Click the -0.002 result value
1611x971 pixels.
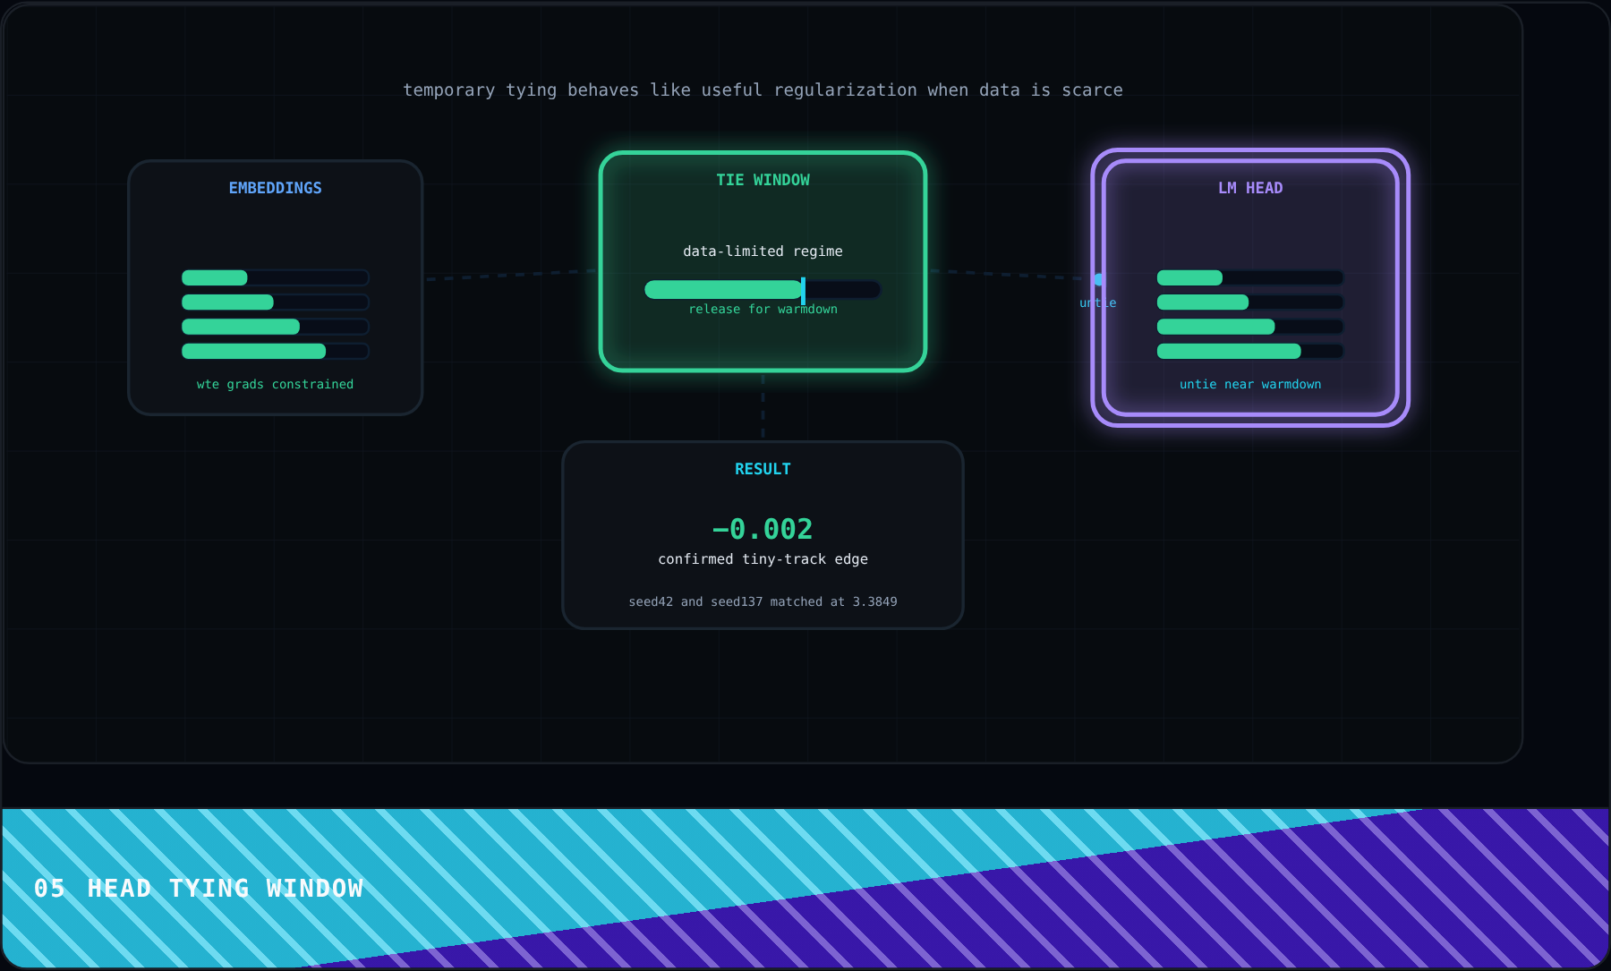[x=763, y=529]
